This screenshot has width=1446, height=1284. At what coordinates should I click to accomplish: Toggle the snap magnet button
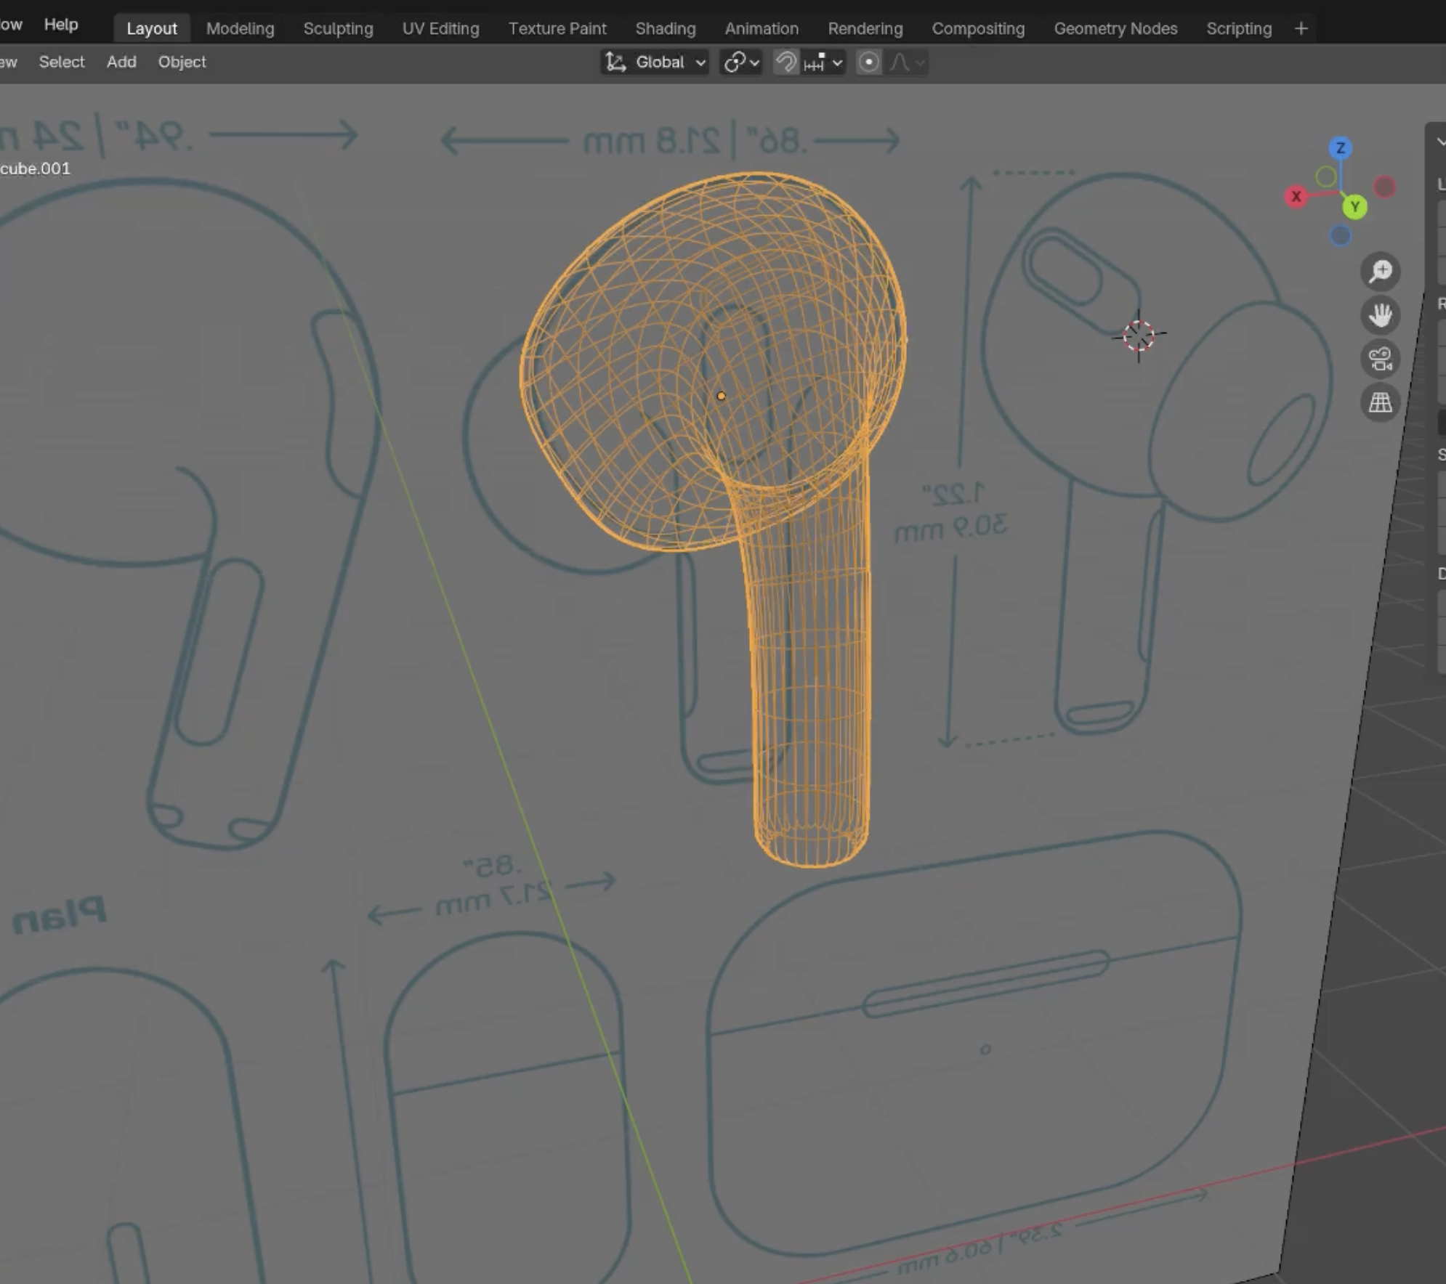point(786,62)
